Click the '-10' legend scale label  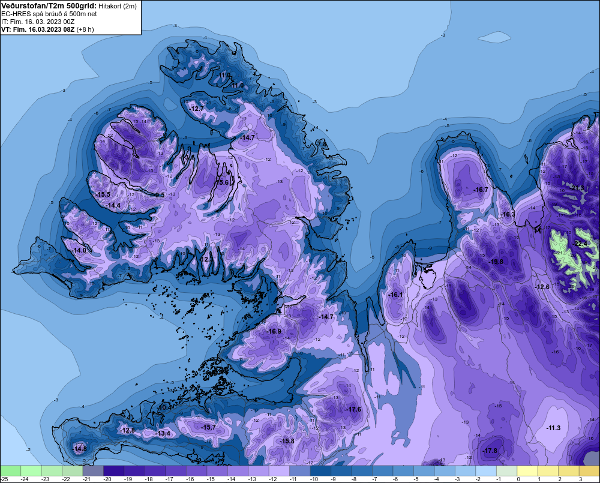pos(314,479)
